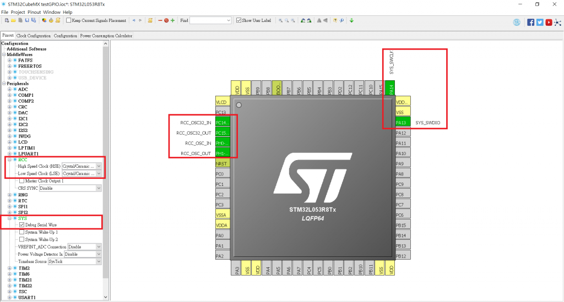The image size is (564, 302).
Task: Click the red minus toolbar icon
Action: 160,20
